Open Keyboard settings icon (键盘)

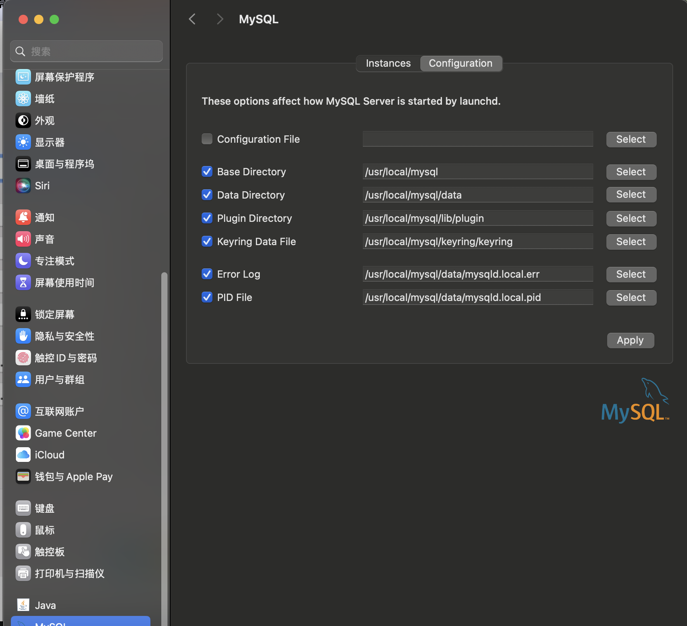23,508
